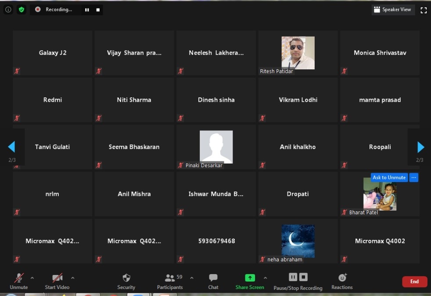The height and width of the screenshot is (296, 431).
Task: Open the Chat panel
Action: tap(213, 281)
